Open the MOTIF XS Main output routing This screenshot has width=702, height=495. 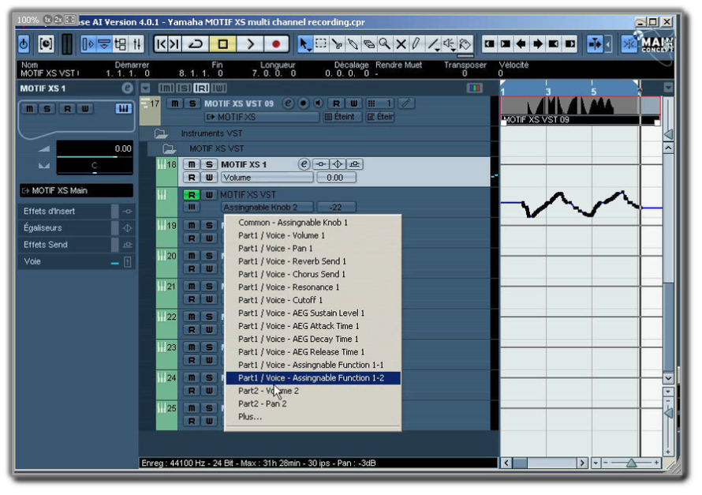pos(76,190)
